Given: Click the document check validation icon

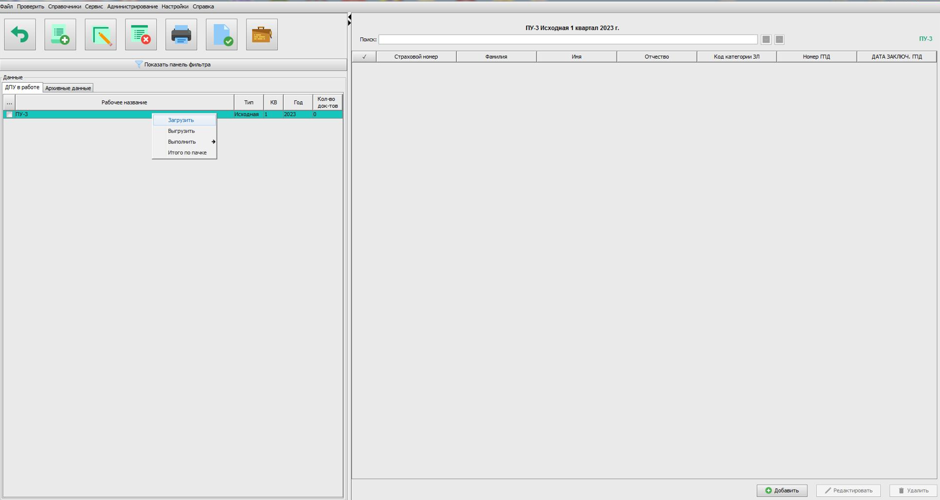Looking at the screenshot, I should coord(222,35).
